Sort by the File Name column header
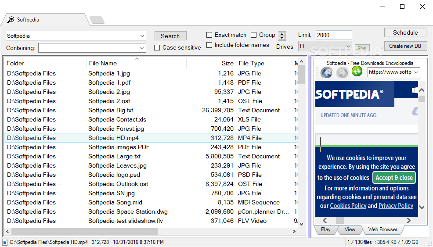The image size is (433, 247). 137,63
